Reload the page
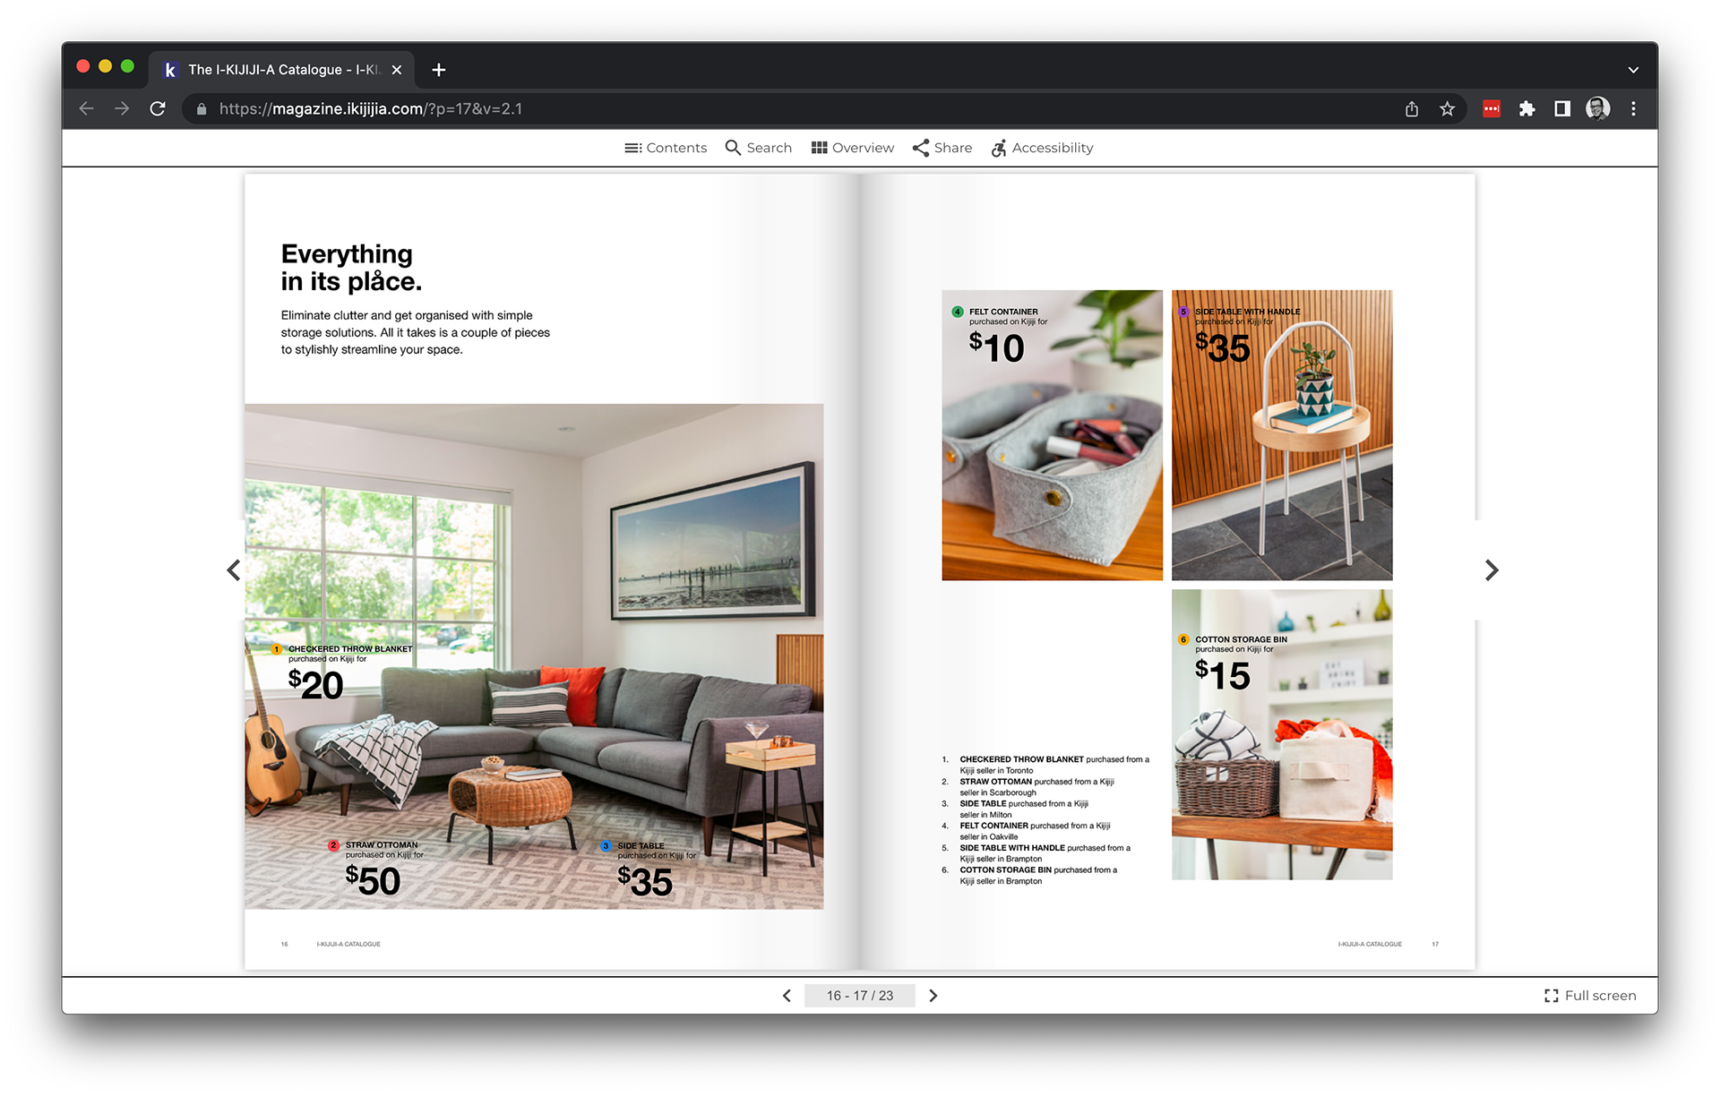 (158, 109)
